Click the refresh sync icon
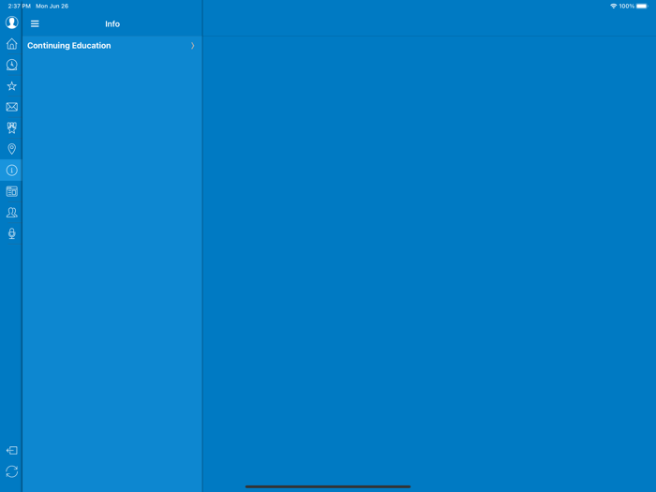The image size is (656, 492). (11, 472)
